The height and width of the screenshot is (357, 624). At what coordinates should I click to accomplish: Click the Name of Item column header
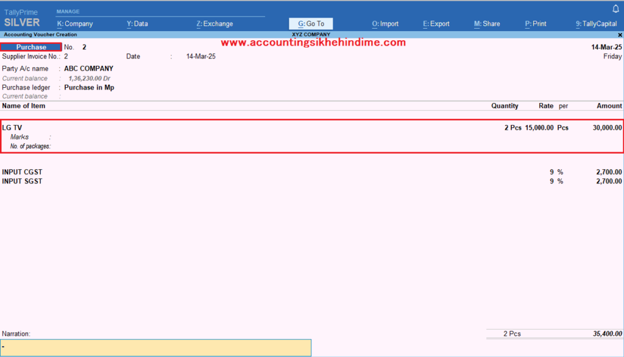point(24,106)
